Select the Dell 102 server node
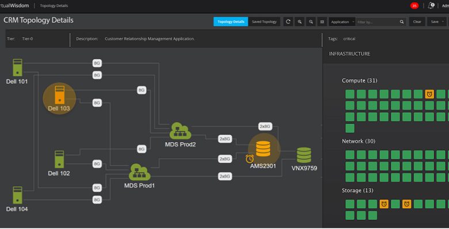This screenshot has width=449, height=229. (x=59, y=159)
